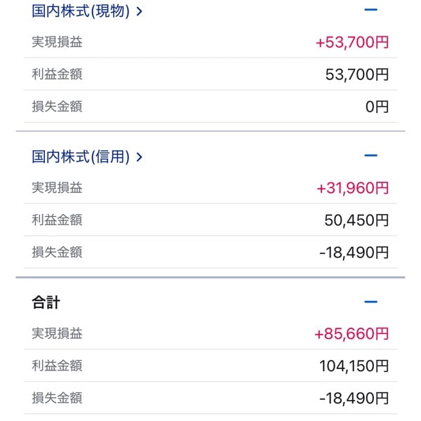Image resolution: width=421 pixels, height=421 pixels.
Task: Select the +85,660円 total realized profit
Action: 352,334
